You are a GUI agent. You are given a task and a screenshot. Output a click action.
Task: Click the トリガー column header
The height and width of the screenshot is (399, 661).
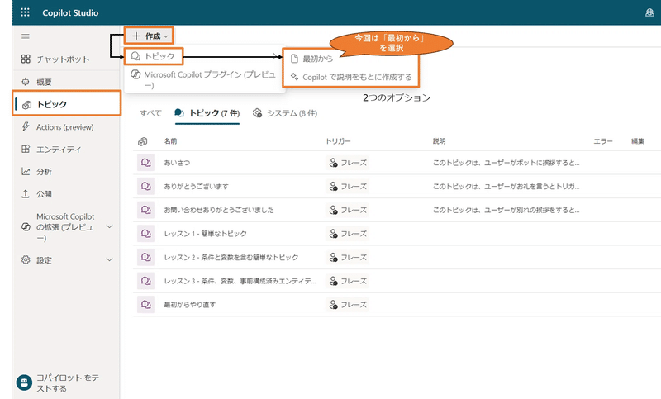[x=338, y=141]
